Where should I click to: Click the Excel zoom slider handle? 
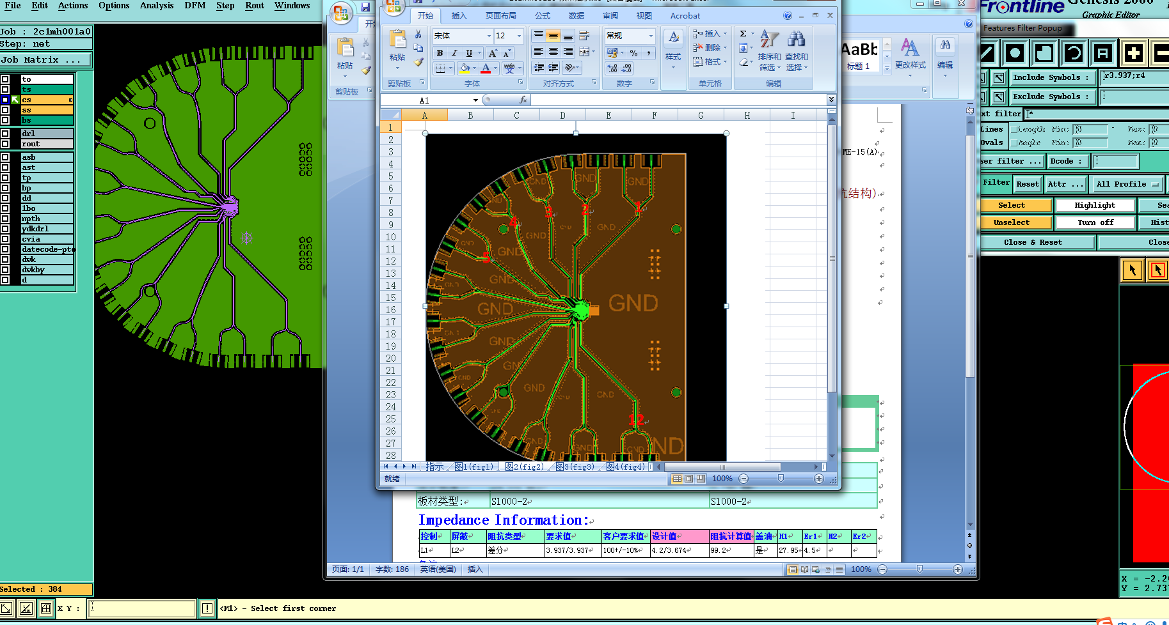point(781,479)
